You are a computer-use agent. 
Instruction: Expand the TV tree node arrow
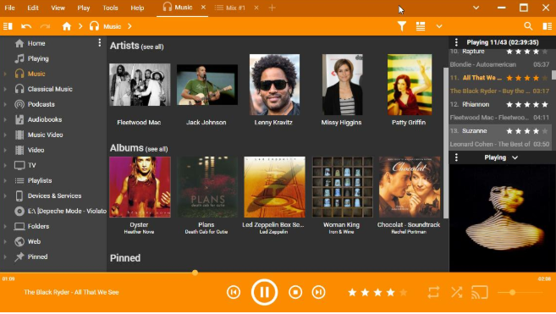[x=5, y=165]
